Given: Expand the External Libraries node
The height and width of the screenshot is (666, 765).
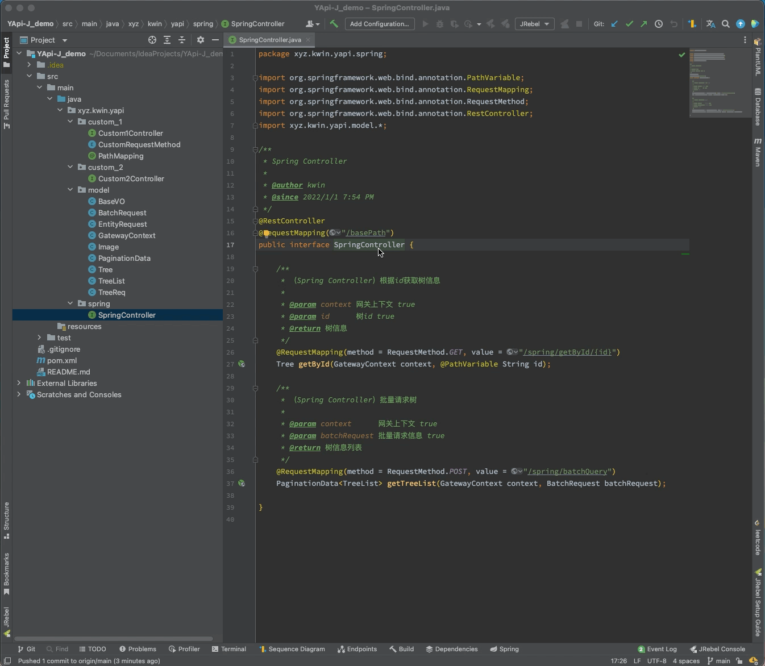Looking at the screenshot, I should coord(19,383).
